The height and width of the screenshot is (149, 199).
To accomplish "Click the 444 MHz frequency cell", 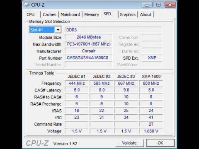I will (77, 83).
